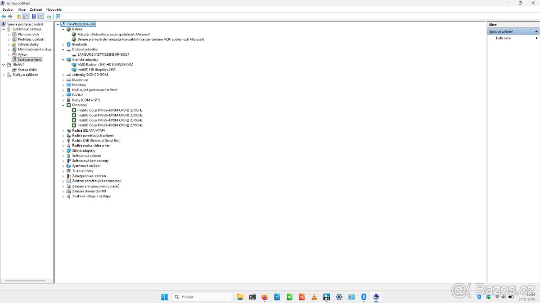Screen dimensions: 540x303
Task: Select the Zařízení standardu HID category
Action: tap(89, 191)
